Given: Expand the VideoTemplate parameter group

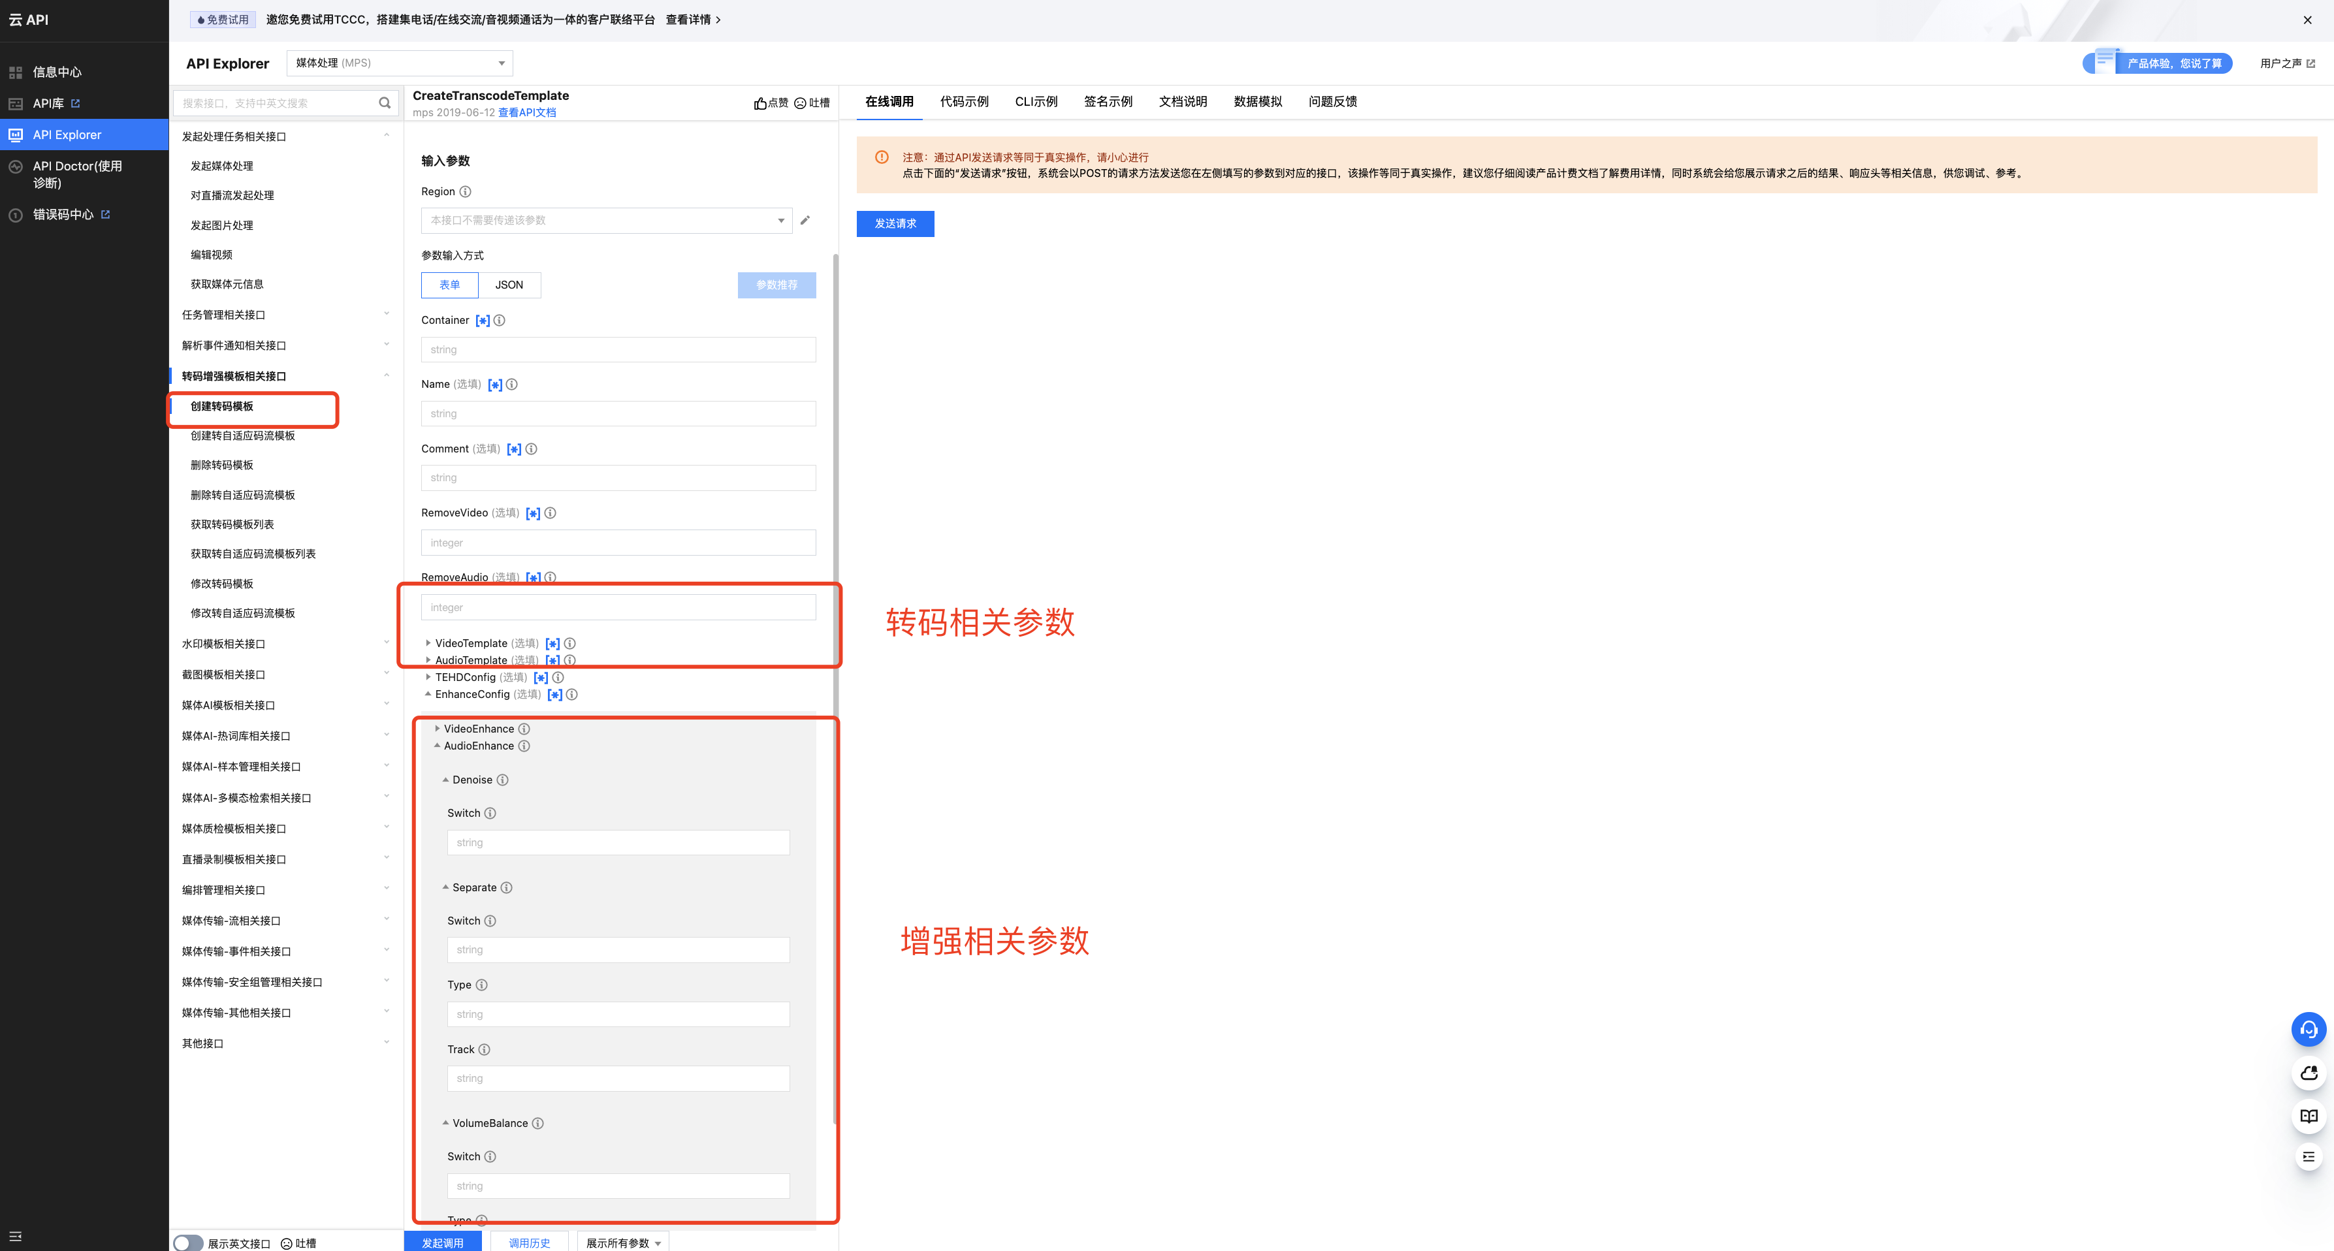Looking at the screenshot, I should click(428, 643).
